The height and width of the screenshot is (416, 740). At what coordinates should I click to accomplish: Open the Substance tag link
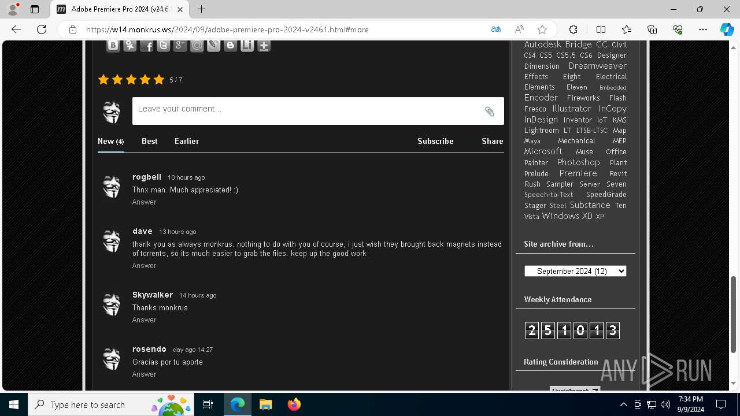590,205
